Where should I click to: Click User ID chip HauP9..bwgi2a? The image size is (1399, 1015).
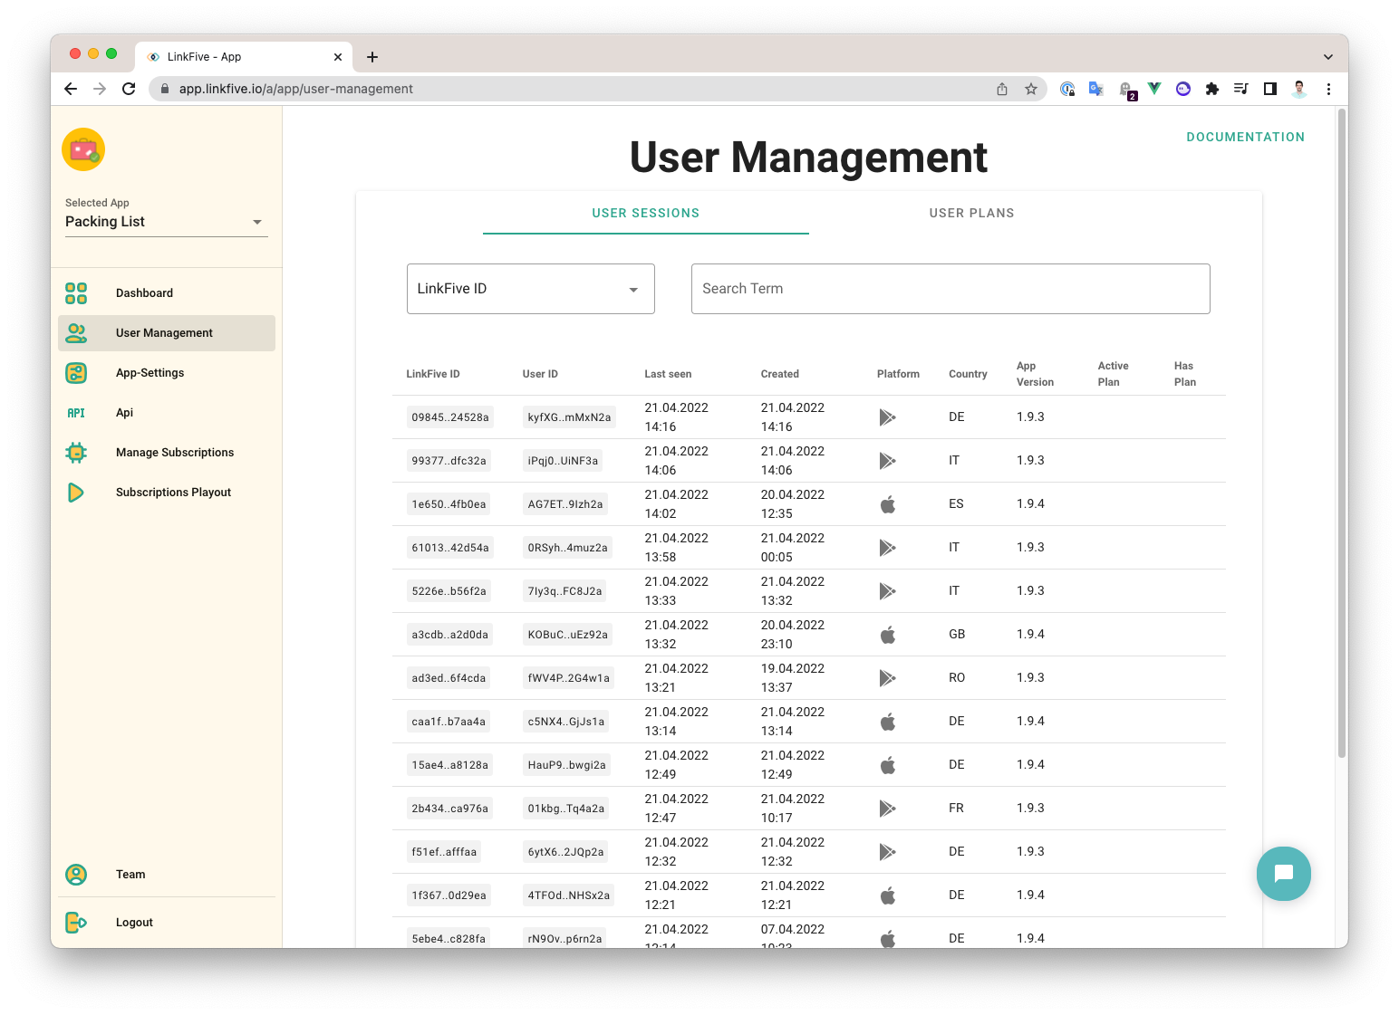pos(567,765)
